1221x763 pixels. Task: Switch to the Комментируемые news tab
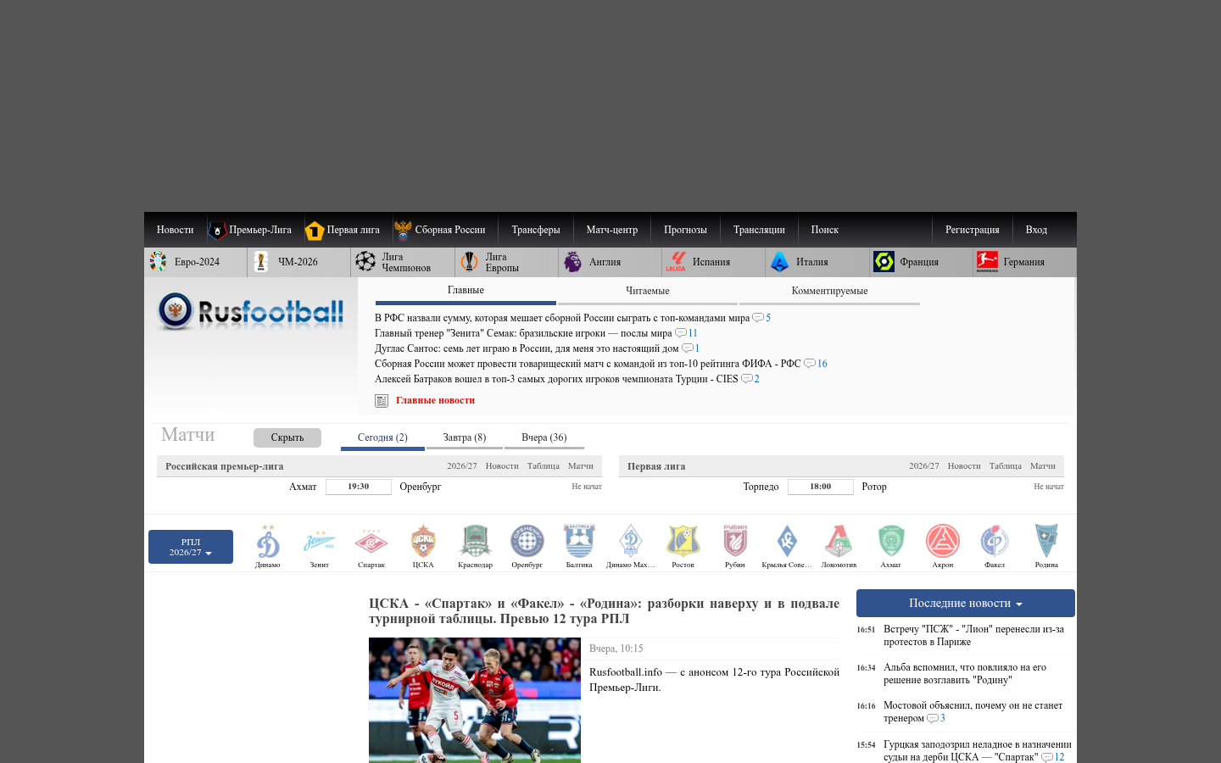pos(829,291)
